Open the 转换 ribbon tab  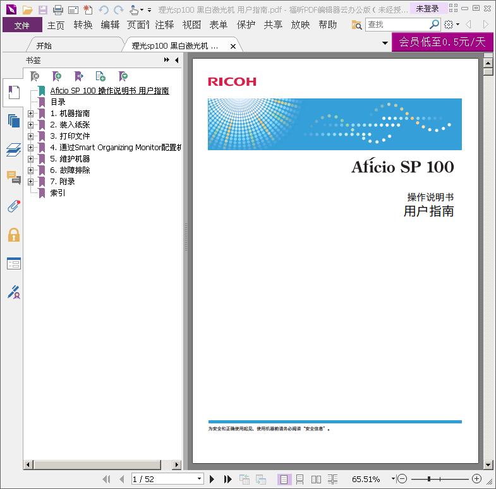[83, 25]
